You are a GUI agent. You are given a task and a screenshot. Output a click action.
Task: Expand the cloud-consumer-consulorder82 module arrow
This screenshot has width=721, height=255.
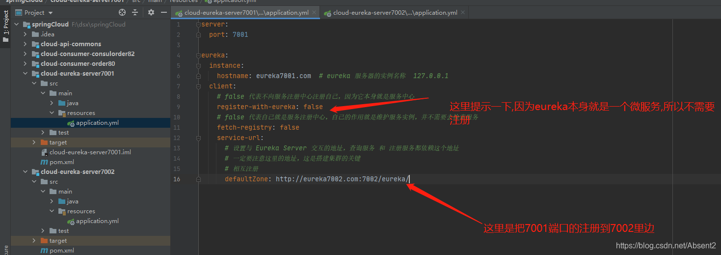pos(25,54)
